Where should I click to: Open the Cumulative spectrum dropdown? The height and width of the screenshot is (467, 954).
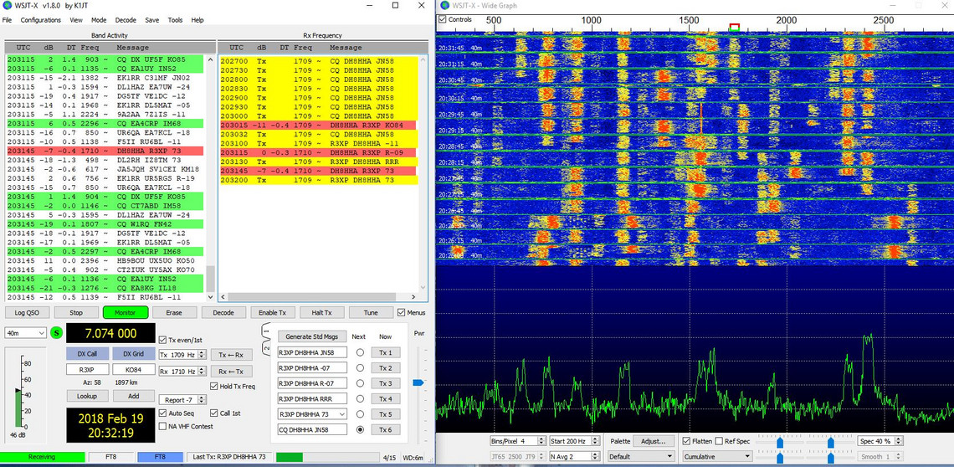tap(716, 456)
